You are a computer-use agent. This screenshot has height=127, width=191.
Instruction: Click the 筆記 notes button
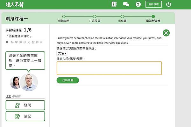coord(25,116)
